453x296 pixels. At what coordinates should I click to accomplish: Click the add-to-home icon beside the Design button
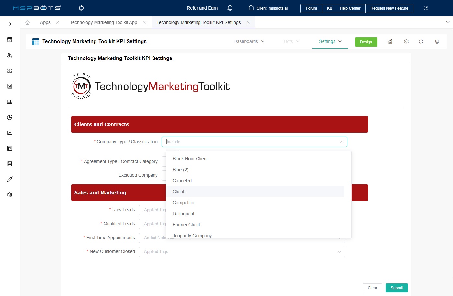390,41
